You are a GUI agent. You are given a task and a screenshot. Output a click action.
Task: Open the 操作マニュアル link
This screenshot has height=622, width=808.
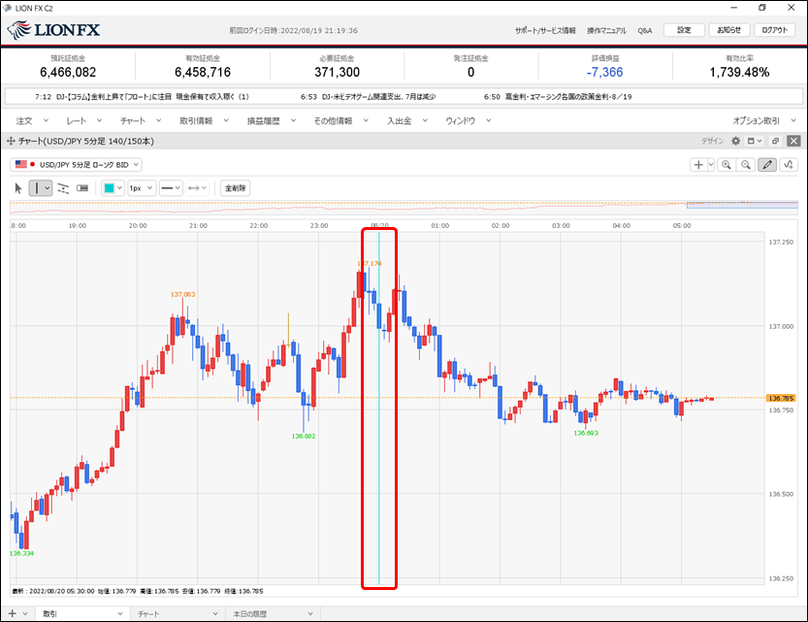[606, 30]
